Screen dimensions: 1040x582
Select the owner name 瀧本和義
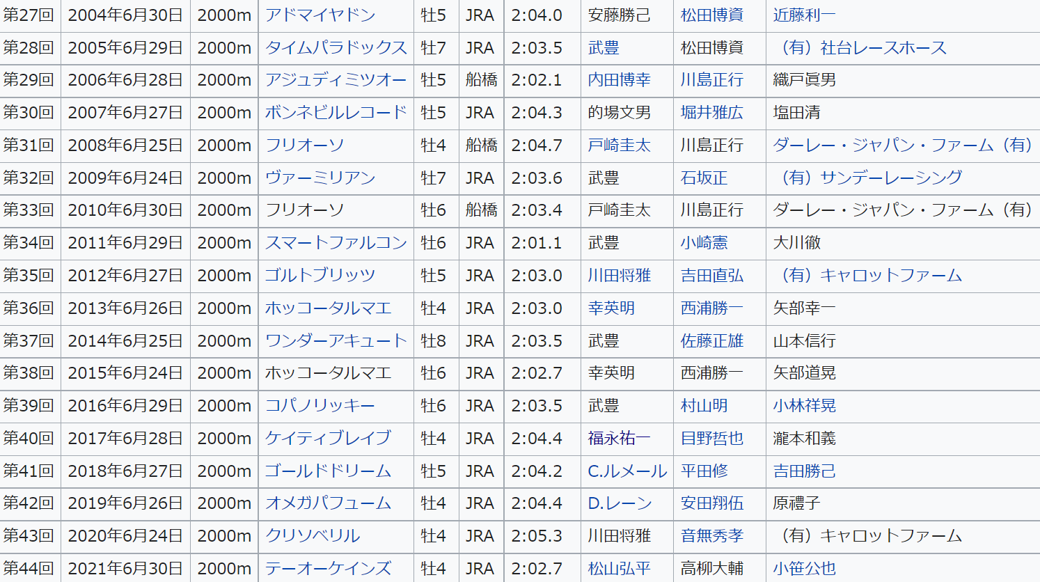805,438
